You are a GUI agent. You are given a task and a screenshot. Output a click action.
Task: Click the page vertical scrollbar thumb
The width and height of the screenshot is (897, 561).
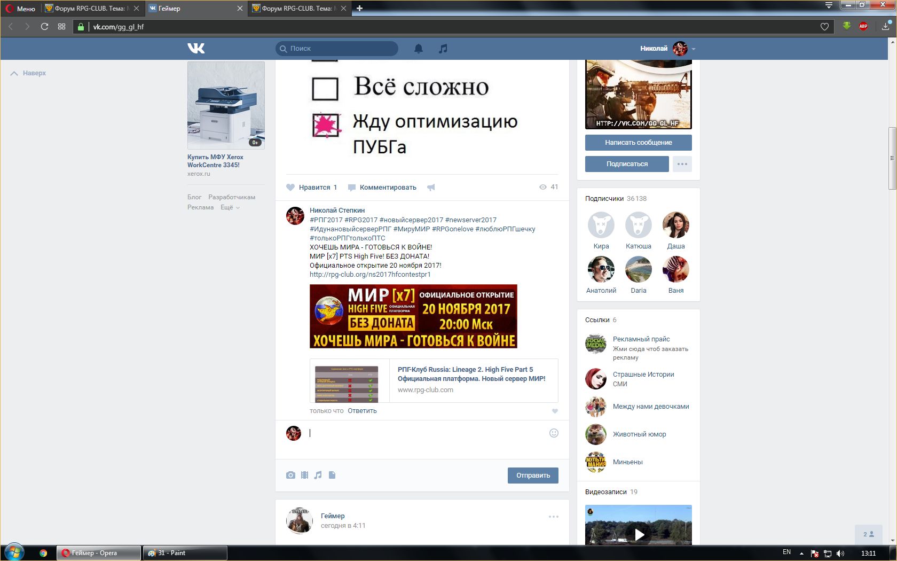click(892, 158)
